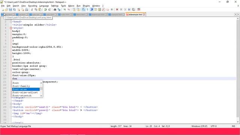Image resolution: width=240 pixels, height=135 pixels.
Task: Click the Stop Recording macro icon
Action: pyautogui.click(x=121, y=9)
